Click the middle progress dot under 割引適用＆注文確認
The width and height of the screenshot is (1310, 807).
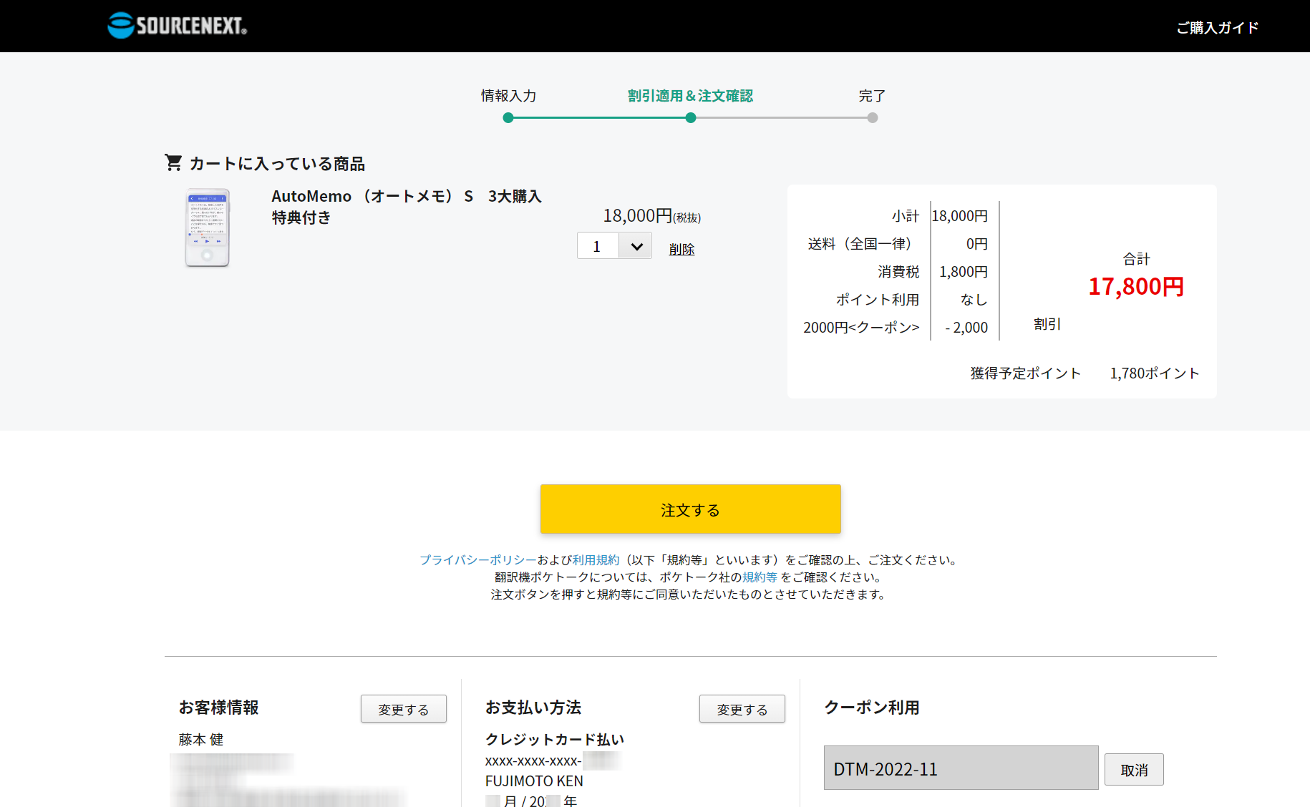coord(690,118)
